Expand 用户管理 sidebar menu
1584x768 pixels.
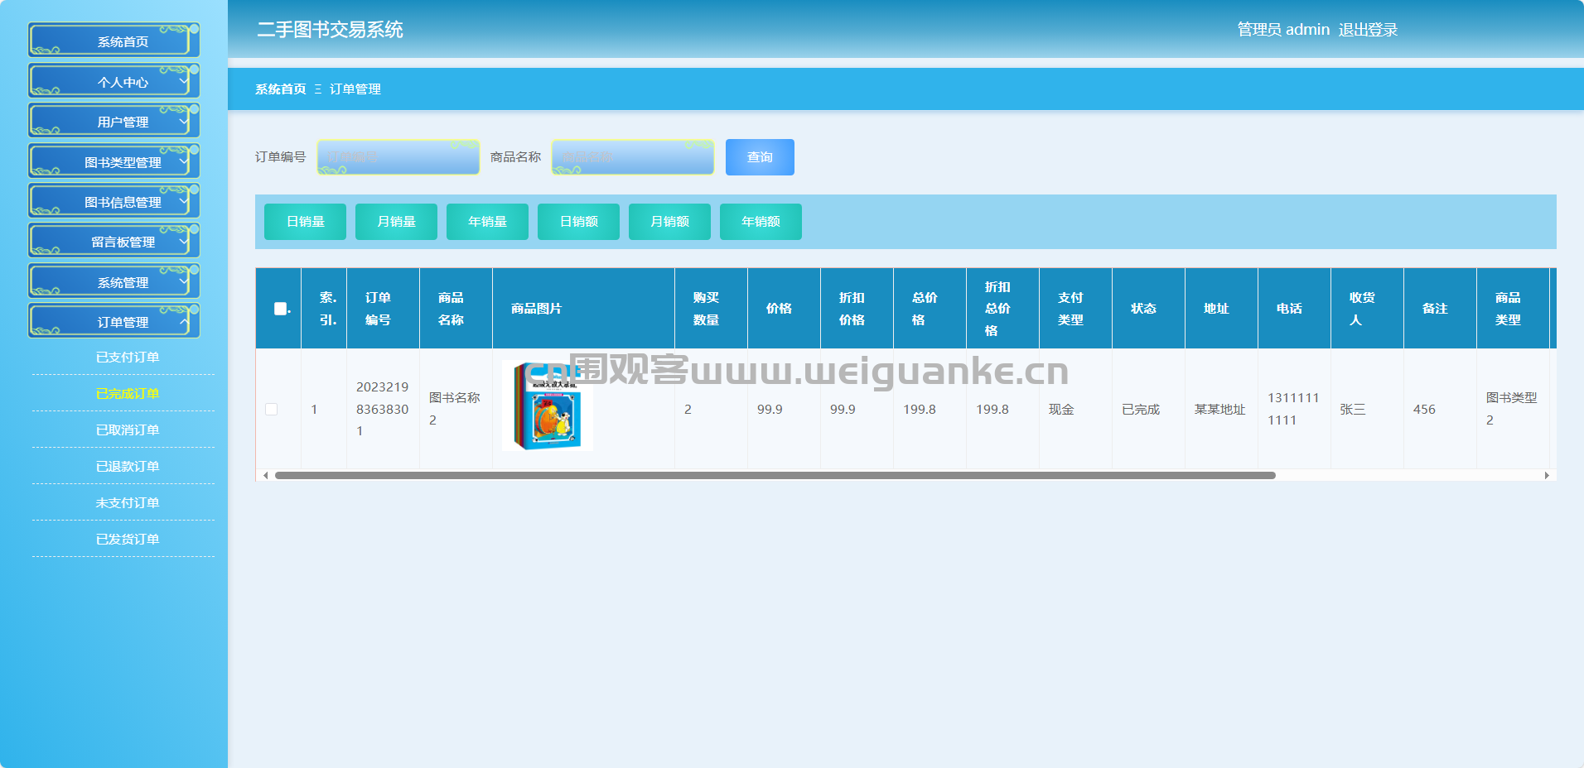(114, 121)
